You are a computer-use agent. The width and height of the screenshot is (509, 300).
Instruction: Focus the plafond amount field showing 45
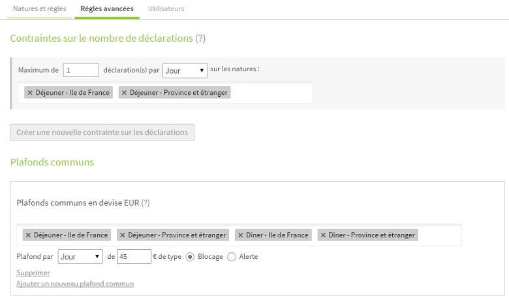click(134, 256)
